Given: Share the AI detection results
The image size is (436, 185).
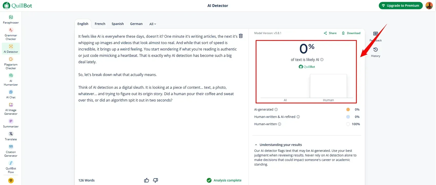Looking at the screenshot, I should [330, 33].
